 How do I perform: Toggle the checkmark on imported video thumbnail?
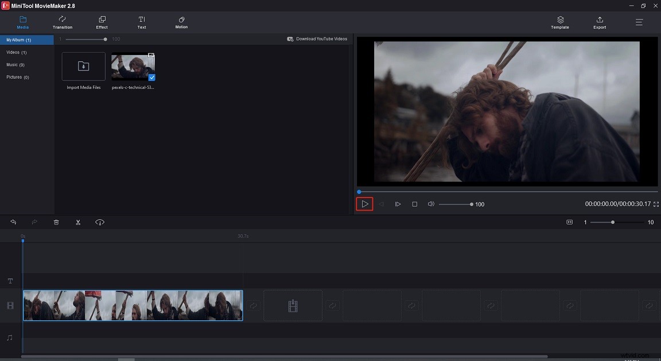pos(151,77)
